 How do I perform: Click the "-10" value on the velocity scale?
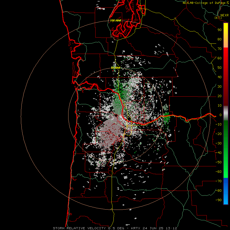click(x=218, y=124)
